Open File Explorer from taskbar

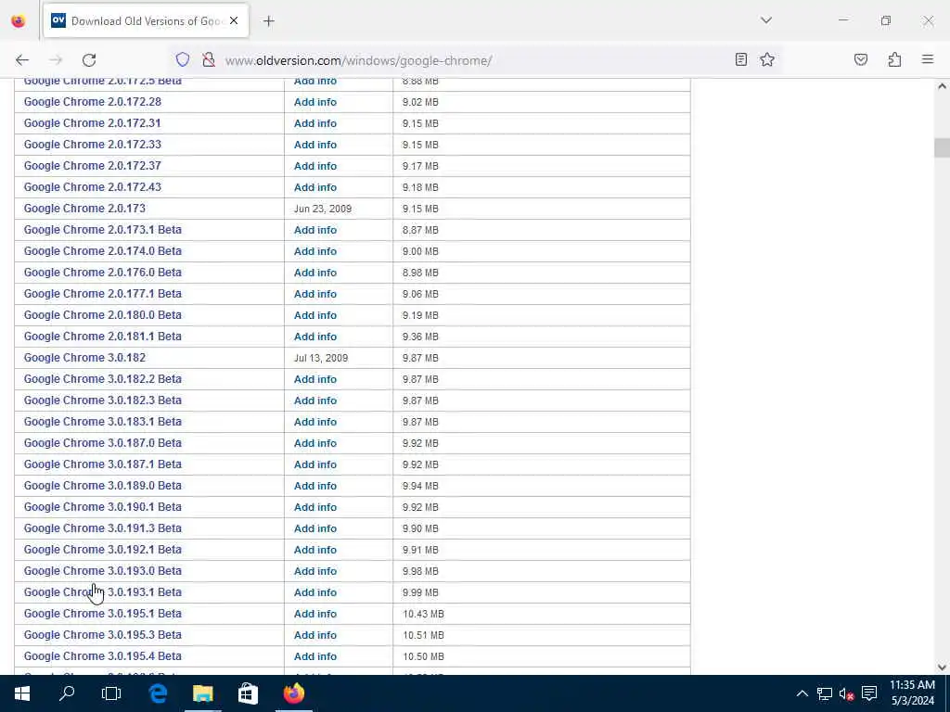tap(203, 693)
